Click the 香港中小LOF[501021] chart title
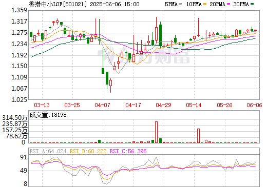267x187 pixels. point(58,4)
